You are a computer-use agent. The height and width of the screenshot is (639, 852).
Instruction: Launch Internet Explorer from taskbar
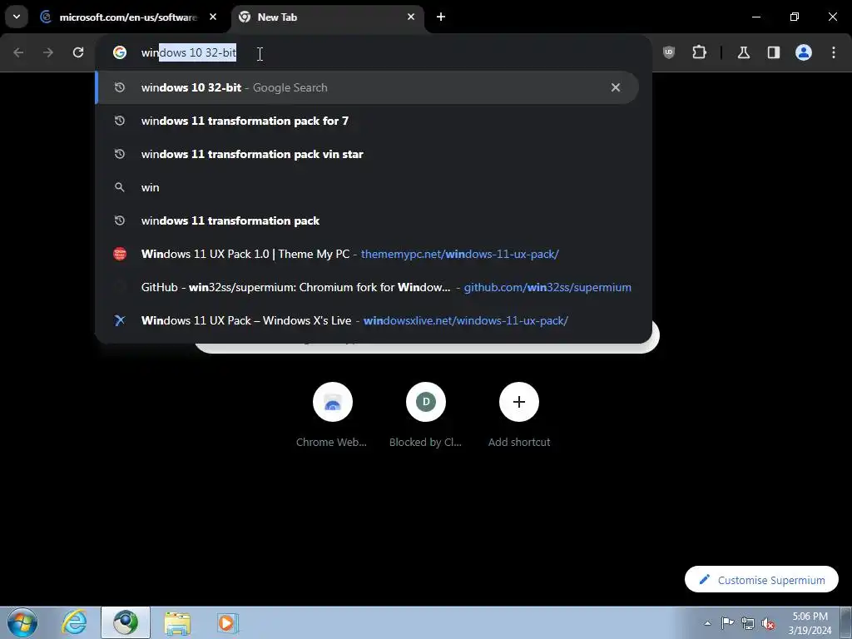click(x=74, y=622)
